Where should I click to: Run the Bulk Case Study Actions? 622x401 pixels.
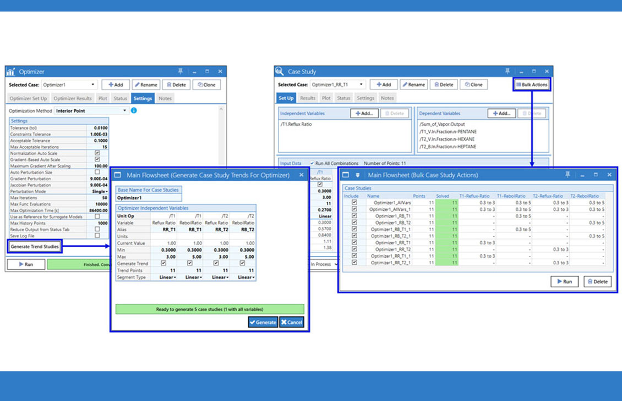[564, 281]
